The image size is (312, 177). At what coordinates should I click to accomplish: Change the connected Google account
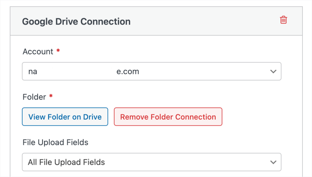(x=151, y=71)
